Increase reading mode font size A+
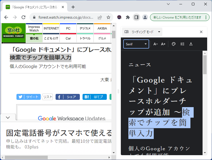 pyautogui.click(x=163, y=44)
